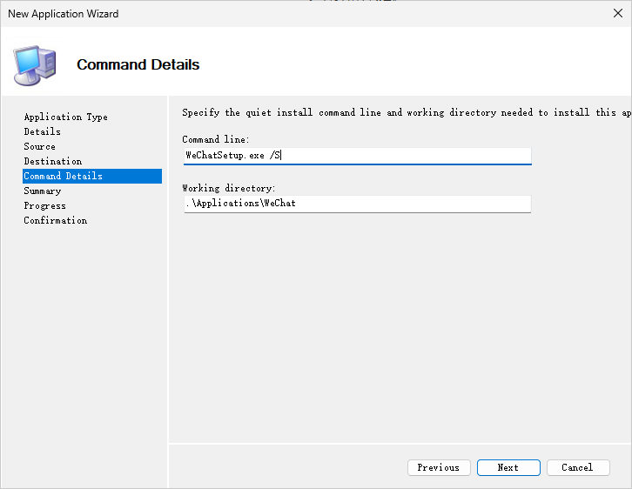Focus the Working directory input box
Viewport: 632px width, 489px height.
pyautogui.click(x=357, y=204)
